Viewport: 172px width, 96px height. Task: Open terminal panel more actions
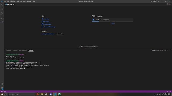pyautogui.click(x=165, y=50)
